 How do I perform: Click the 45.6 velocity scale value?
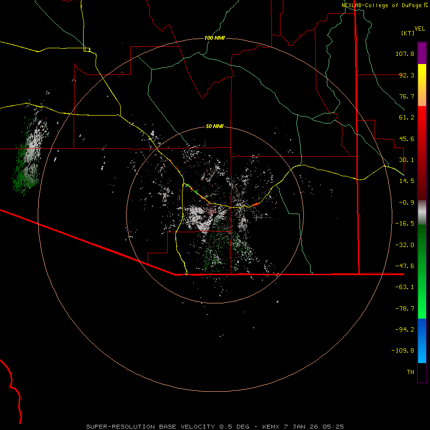(x=407, y=139)
